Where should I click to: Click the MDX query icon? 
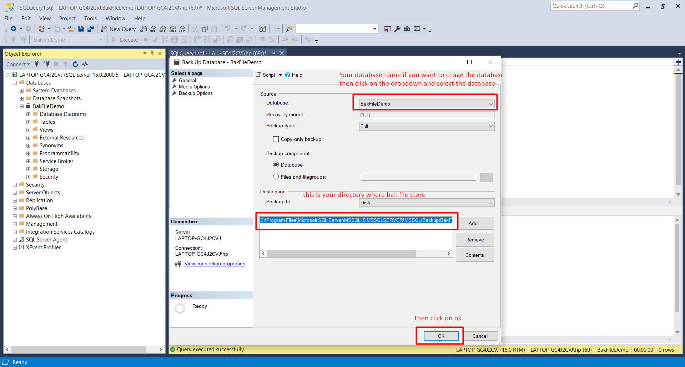point(153,29)
